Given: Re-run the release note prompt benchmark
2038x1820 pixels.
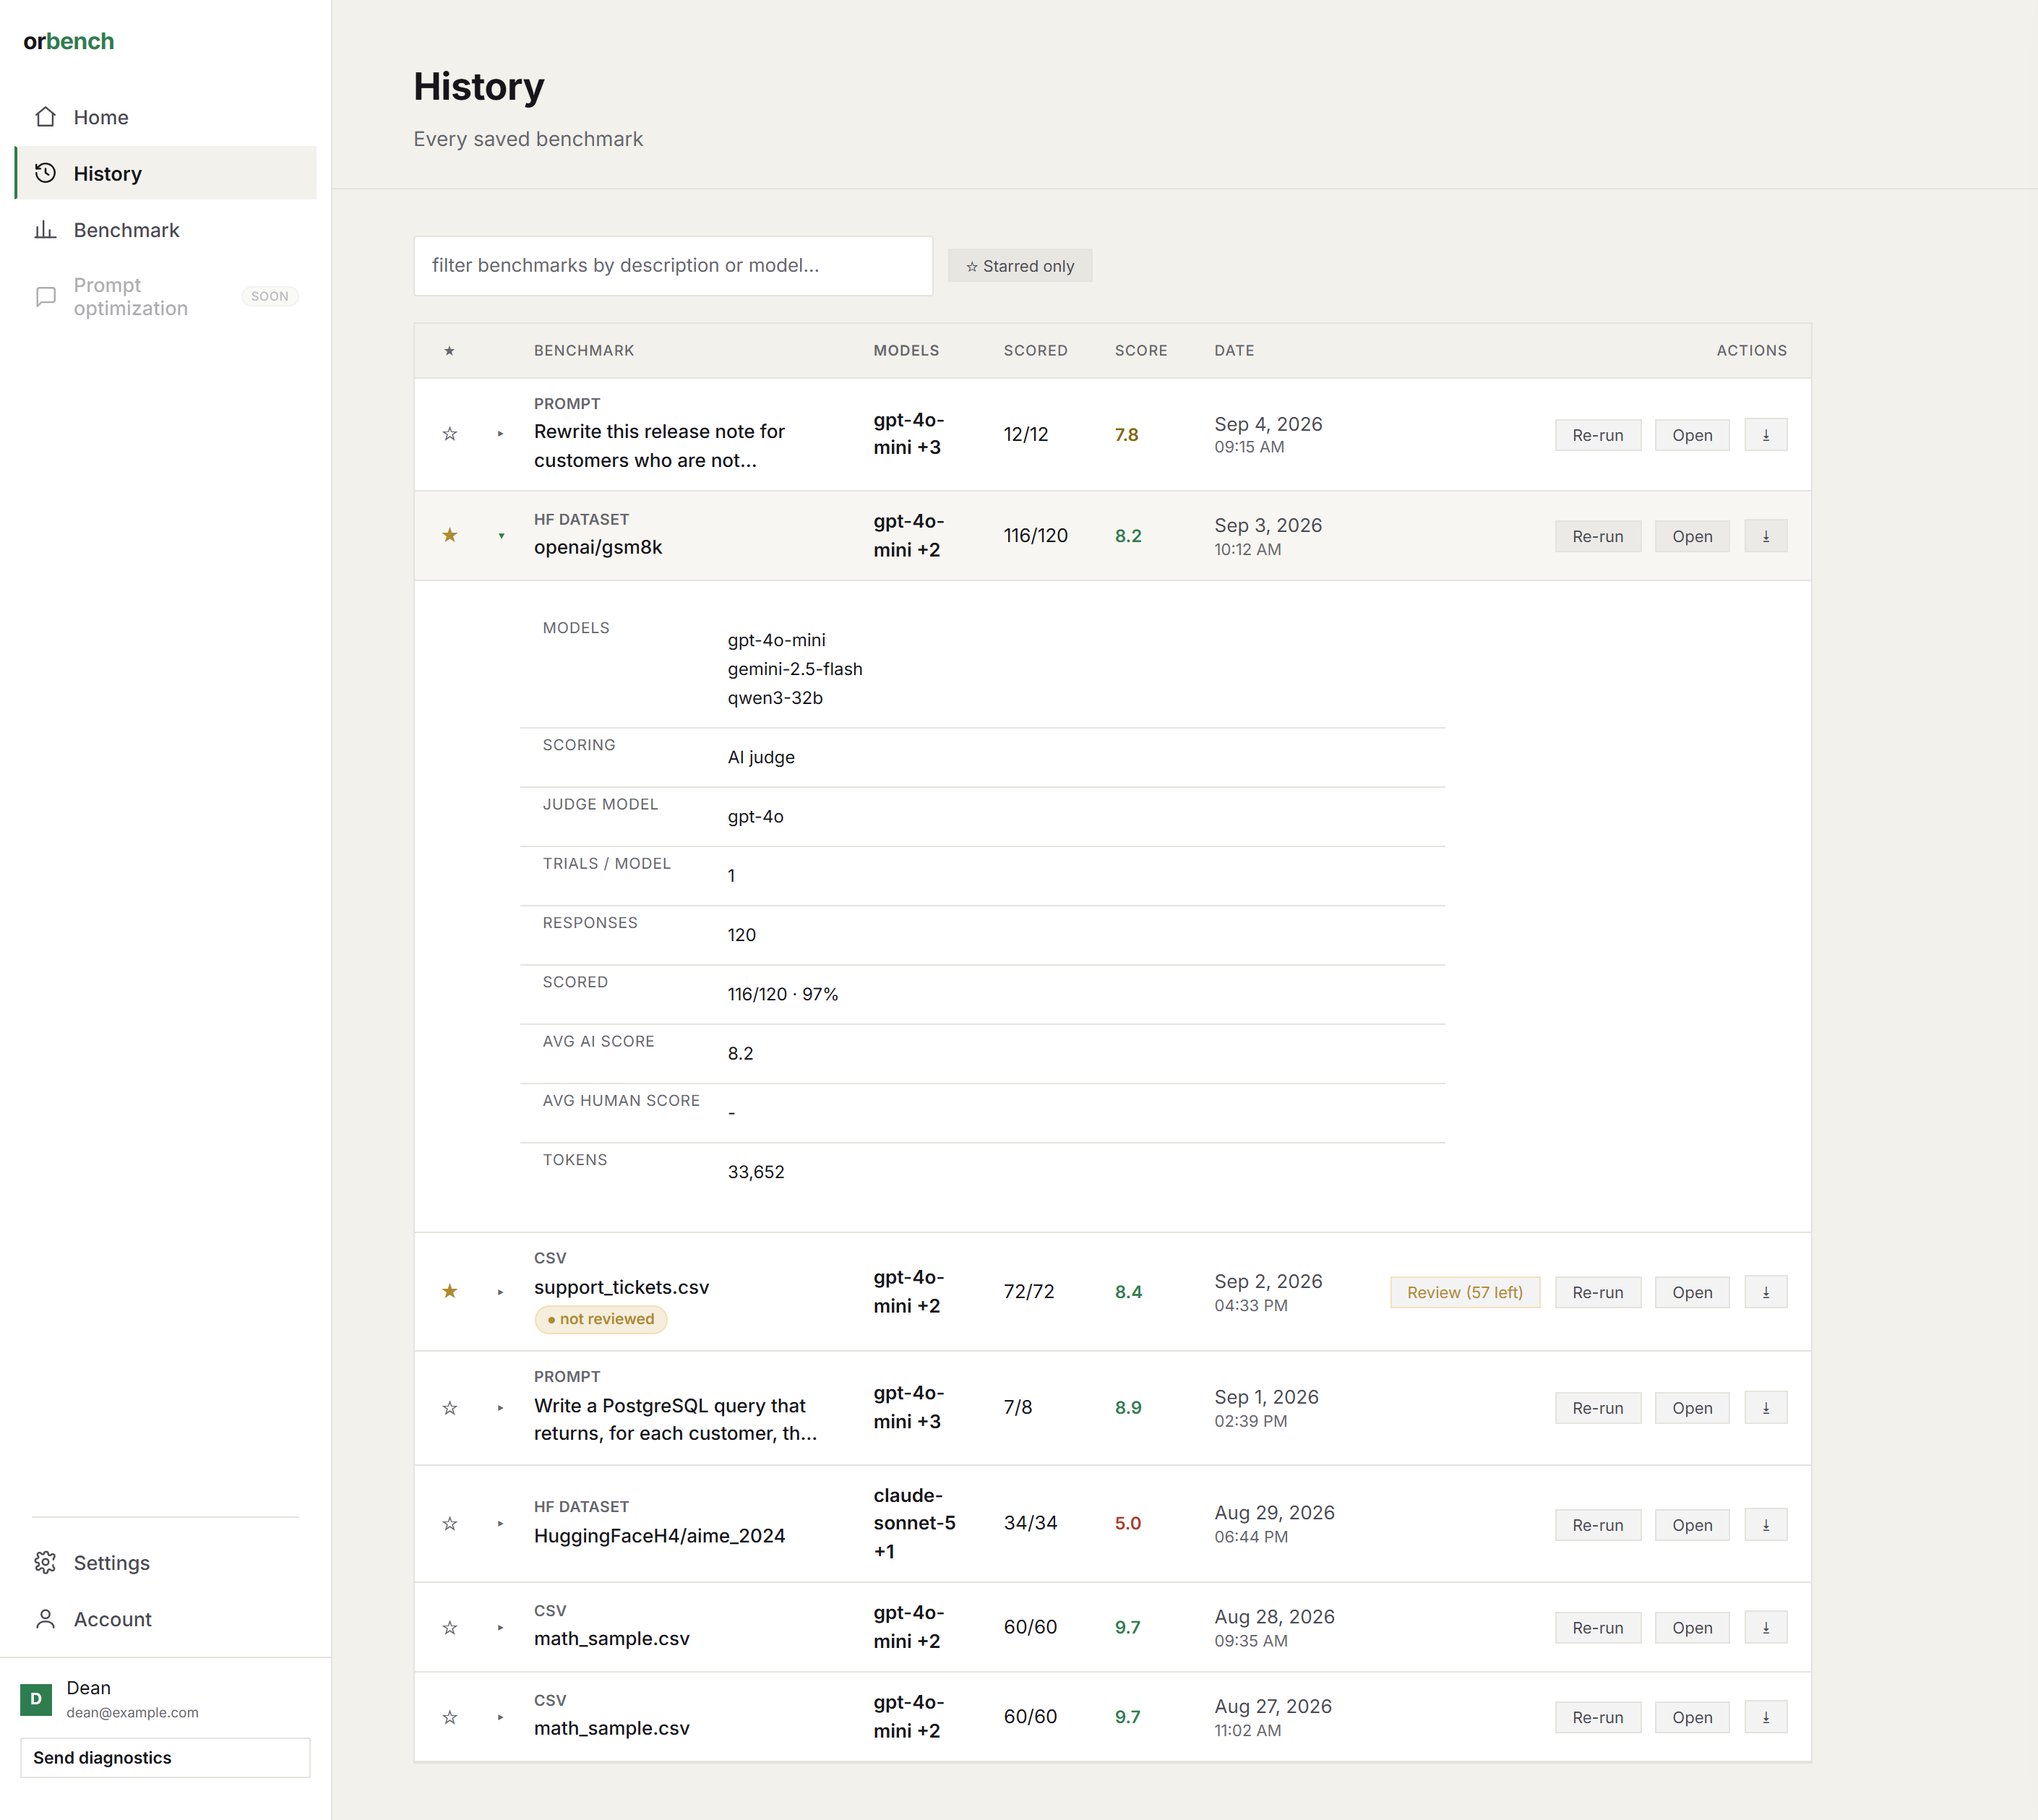Looking at the screenshot, I should (1598, 435).
